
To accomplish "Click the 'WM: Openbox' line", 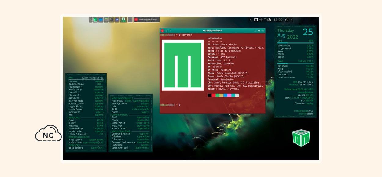I will coord(215,67).
